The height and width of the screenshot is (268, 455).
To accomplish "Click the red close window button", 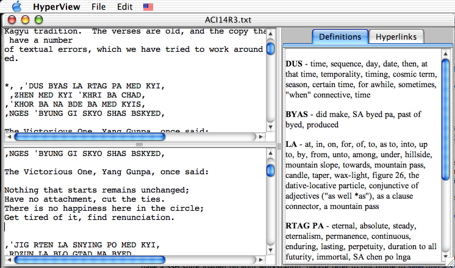I will coord(12,19).
